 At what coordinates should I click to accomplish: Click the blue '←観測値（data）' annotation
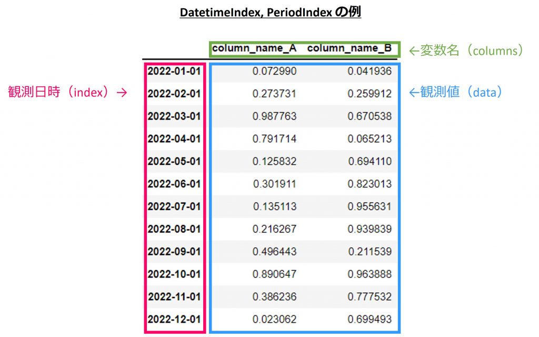[x=456, y=92]
